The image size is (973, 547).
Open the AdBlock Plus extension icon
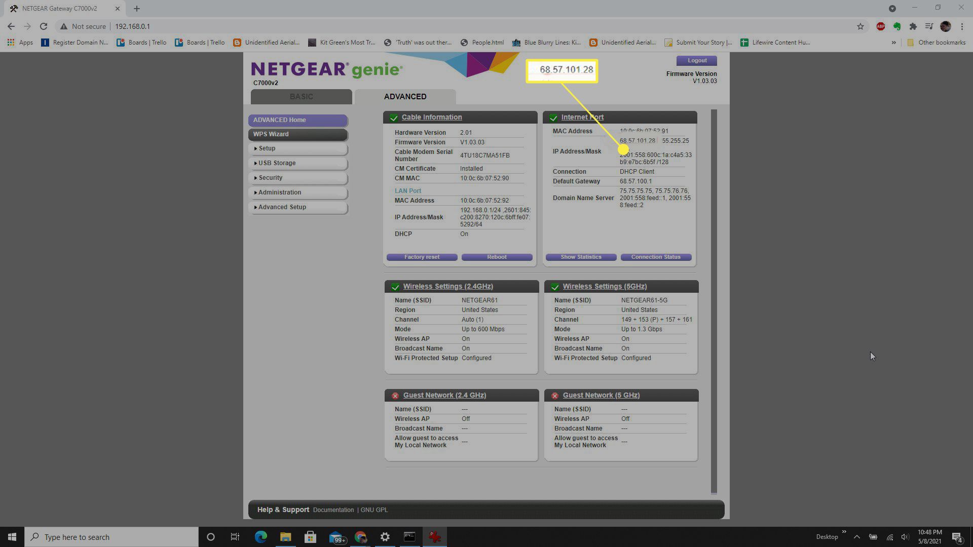881,26
